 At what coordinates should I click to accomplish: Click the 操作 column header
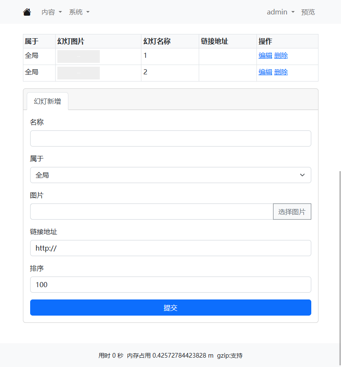tap(287, 41)
